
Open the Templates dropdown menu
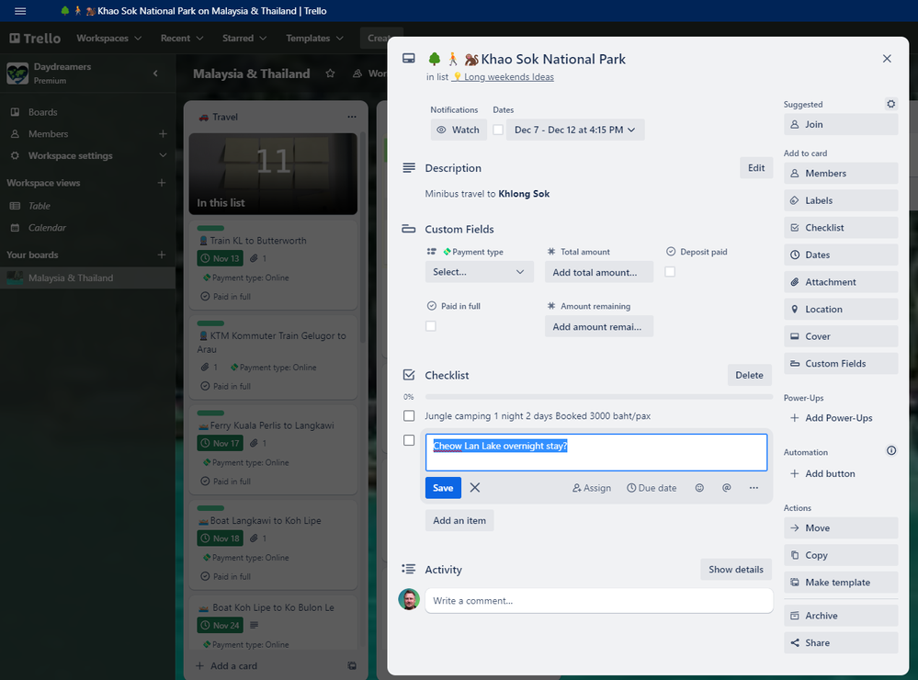tap(314, 38)
